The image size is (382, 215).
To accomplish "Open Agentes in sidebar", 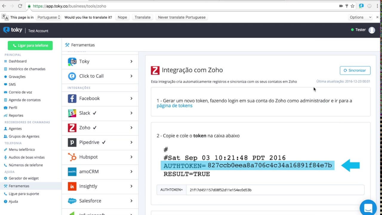I will pos(15,129).
